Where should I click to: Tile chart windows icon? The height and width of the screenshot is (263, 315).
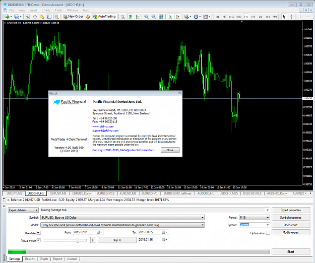(x=161, y=17)
